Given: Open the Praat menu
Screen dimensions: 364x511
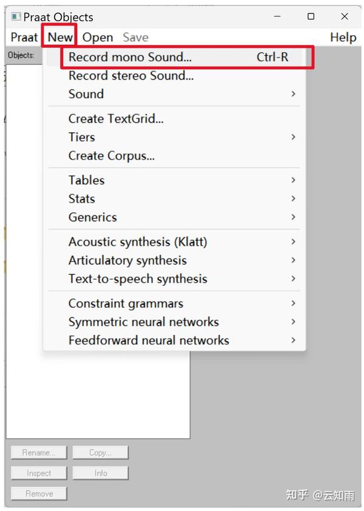Looking at the screenshot, I should point(24,37).
